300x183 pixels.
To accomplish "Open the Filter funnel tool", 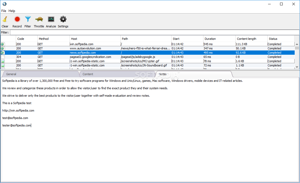I will tap(28, 19).
